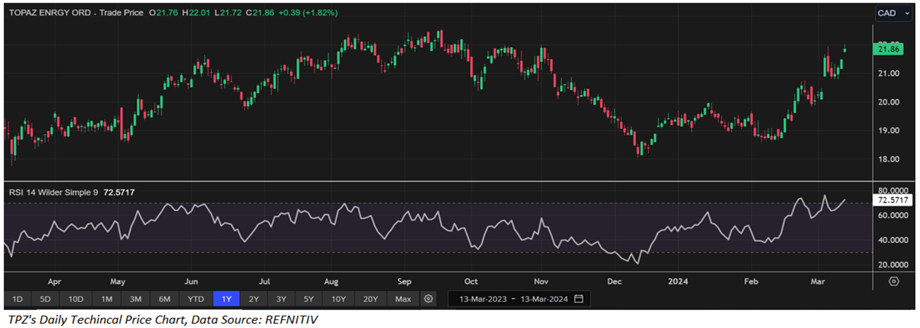920x328 pixels.
Task: Open the settings gear beside the Max button
Action: click(x=429, y=298)
